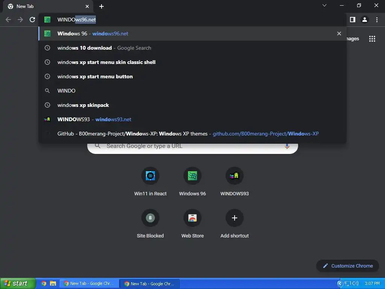This screenshot has width=385, height=289.
Task: Click Windows 96 favicon in address bar
Action: (47, 20)
